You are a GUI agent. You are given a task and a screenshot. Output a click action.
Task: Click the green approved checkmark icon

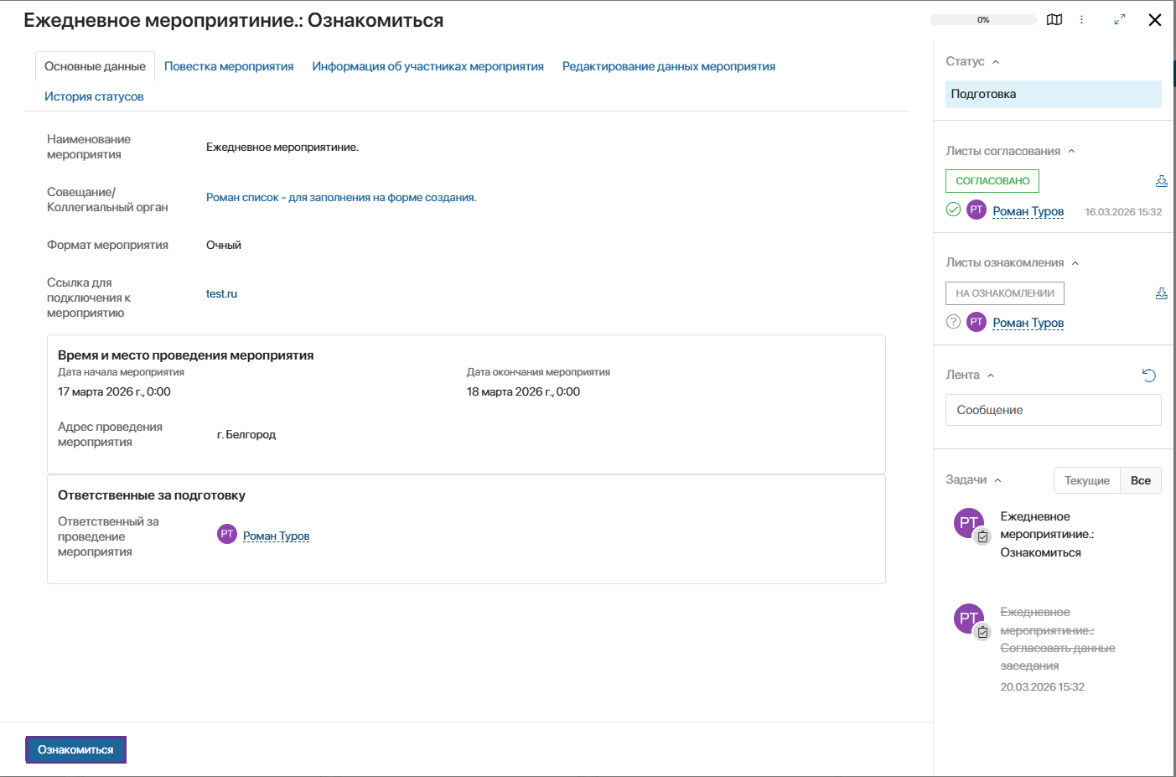[953, 210]
